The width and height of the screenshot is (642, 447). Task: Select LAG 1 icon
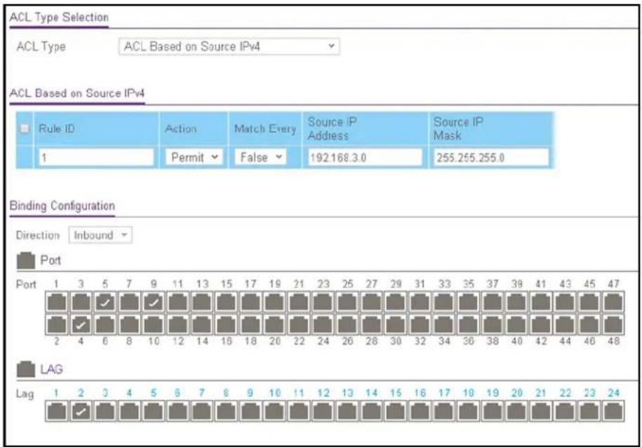pyautogui.click(x=57, y=411)
